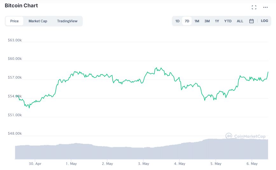Select the 7D time range
Viewport: 276px width, 170px height.
(187, 21)
